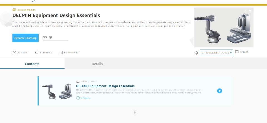Click the lesson card robot thumbnail
This screenshot has width=267, height=123.
coord(57,91)
